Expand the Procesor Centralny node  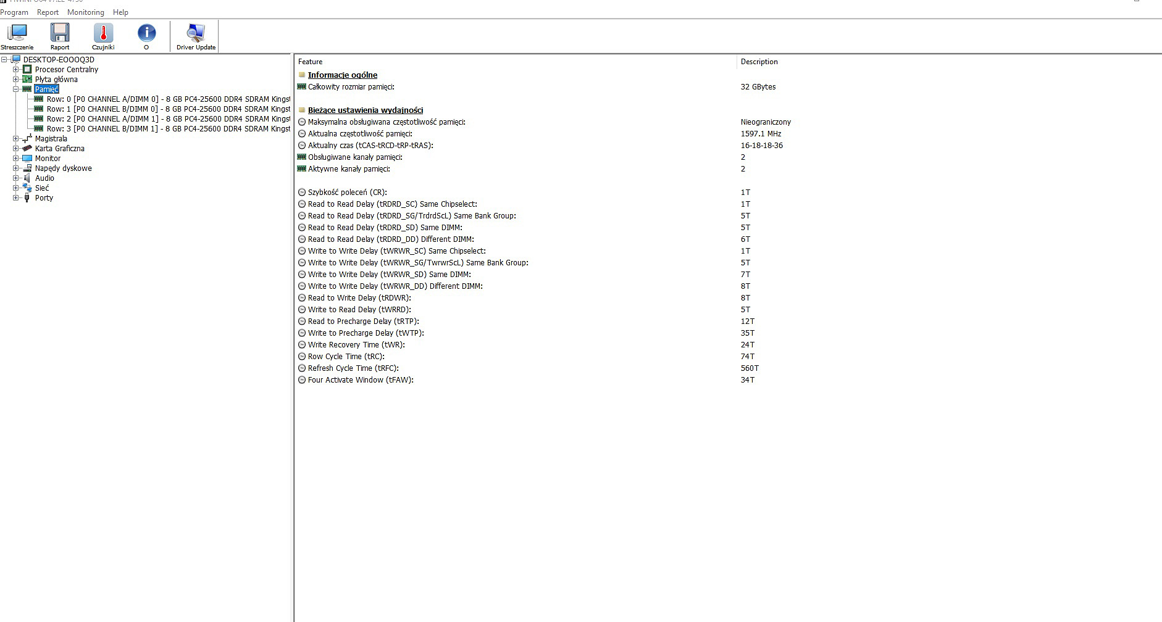point(16,70)
